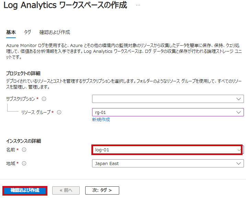
Task: Click the 新規作成 link under resource group
Action: 101,120
